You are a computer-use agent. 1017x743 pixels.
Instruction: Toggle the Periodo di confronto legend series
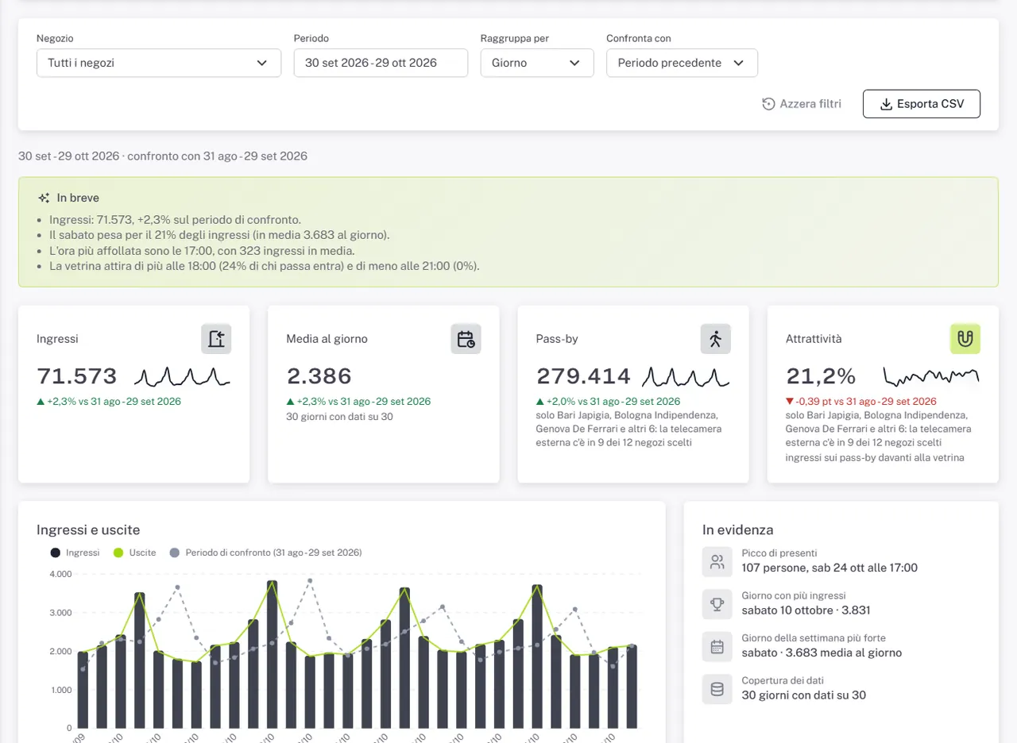(x=265, y=552)
